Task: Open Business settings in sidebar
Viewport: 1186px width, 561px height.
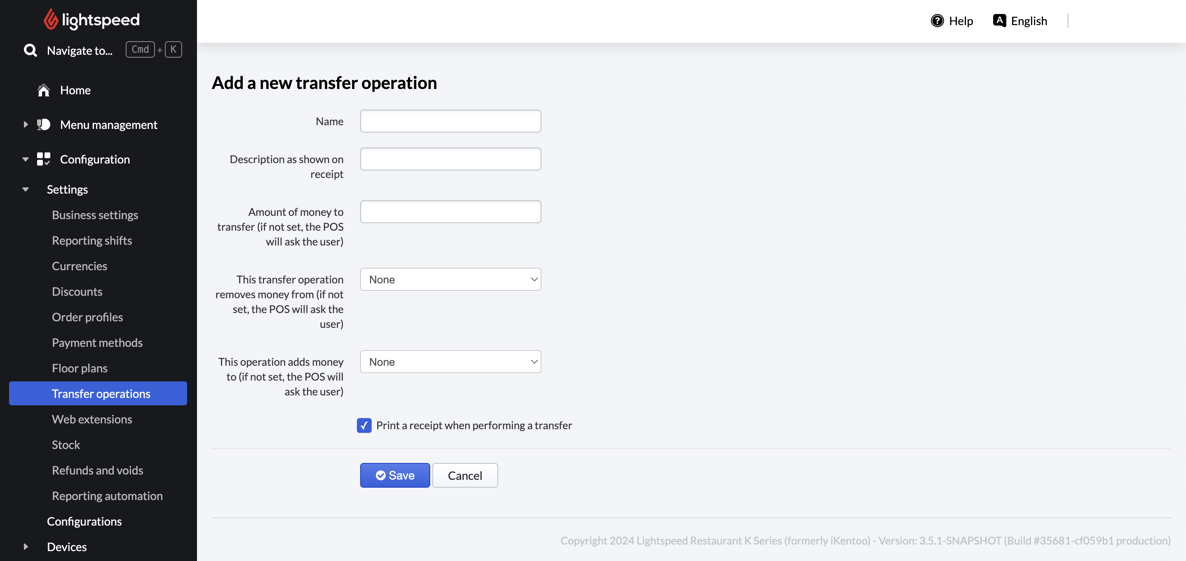Action: 95,215
